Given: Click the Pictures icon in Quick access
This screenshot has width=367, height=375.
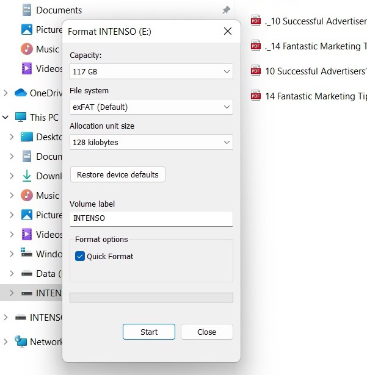Looking at the screenshot, I should [x=27, y=29].
